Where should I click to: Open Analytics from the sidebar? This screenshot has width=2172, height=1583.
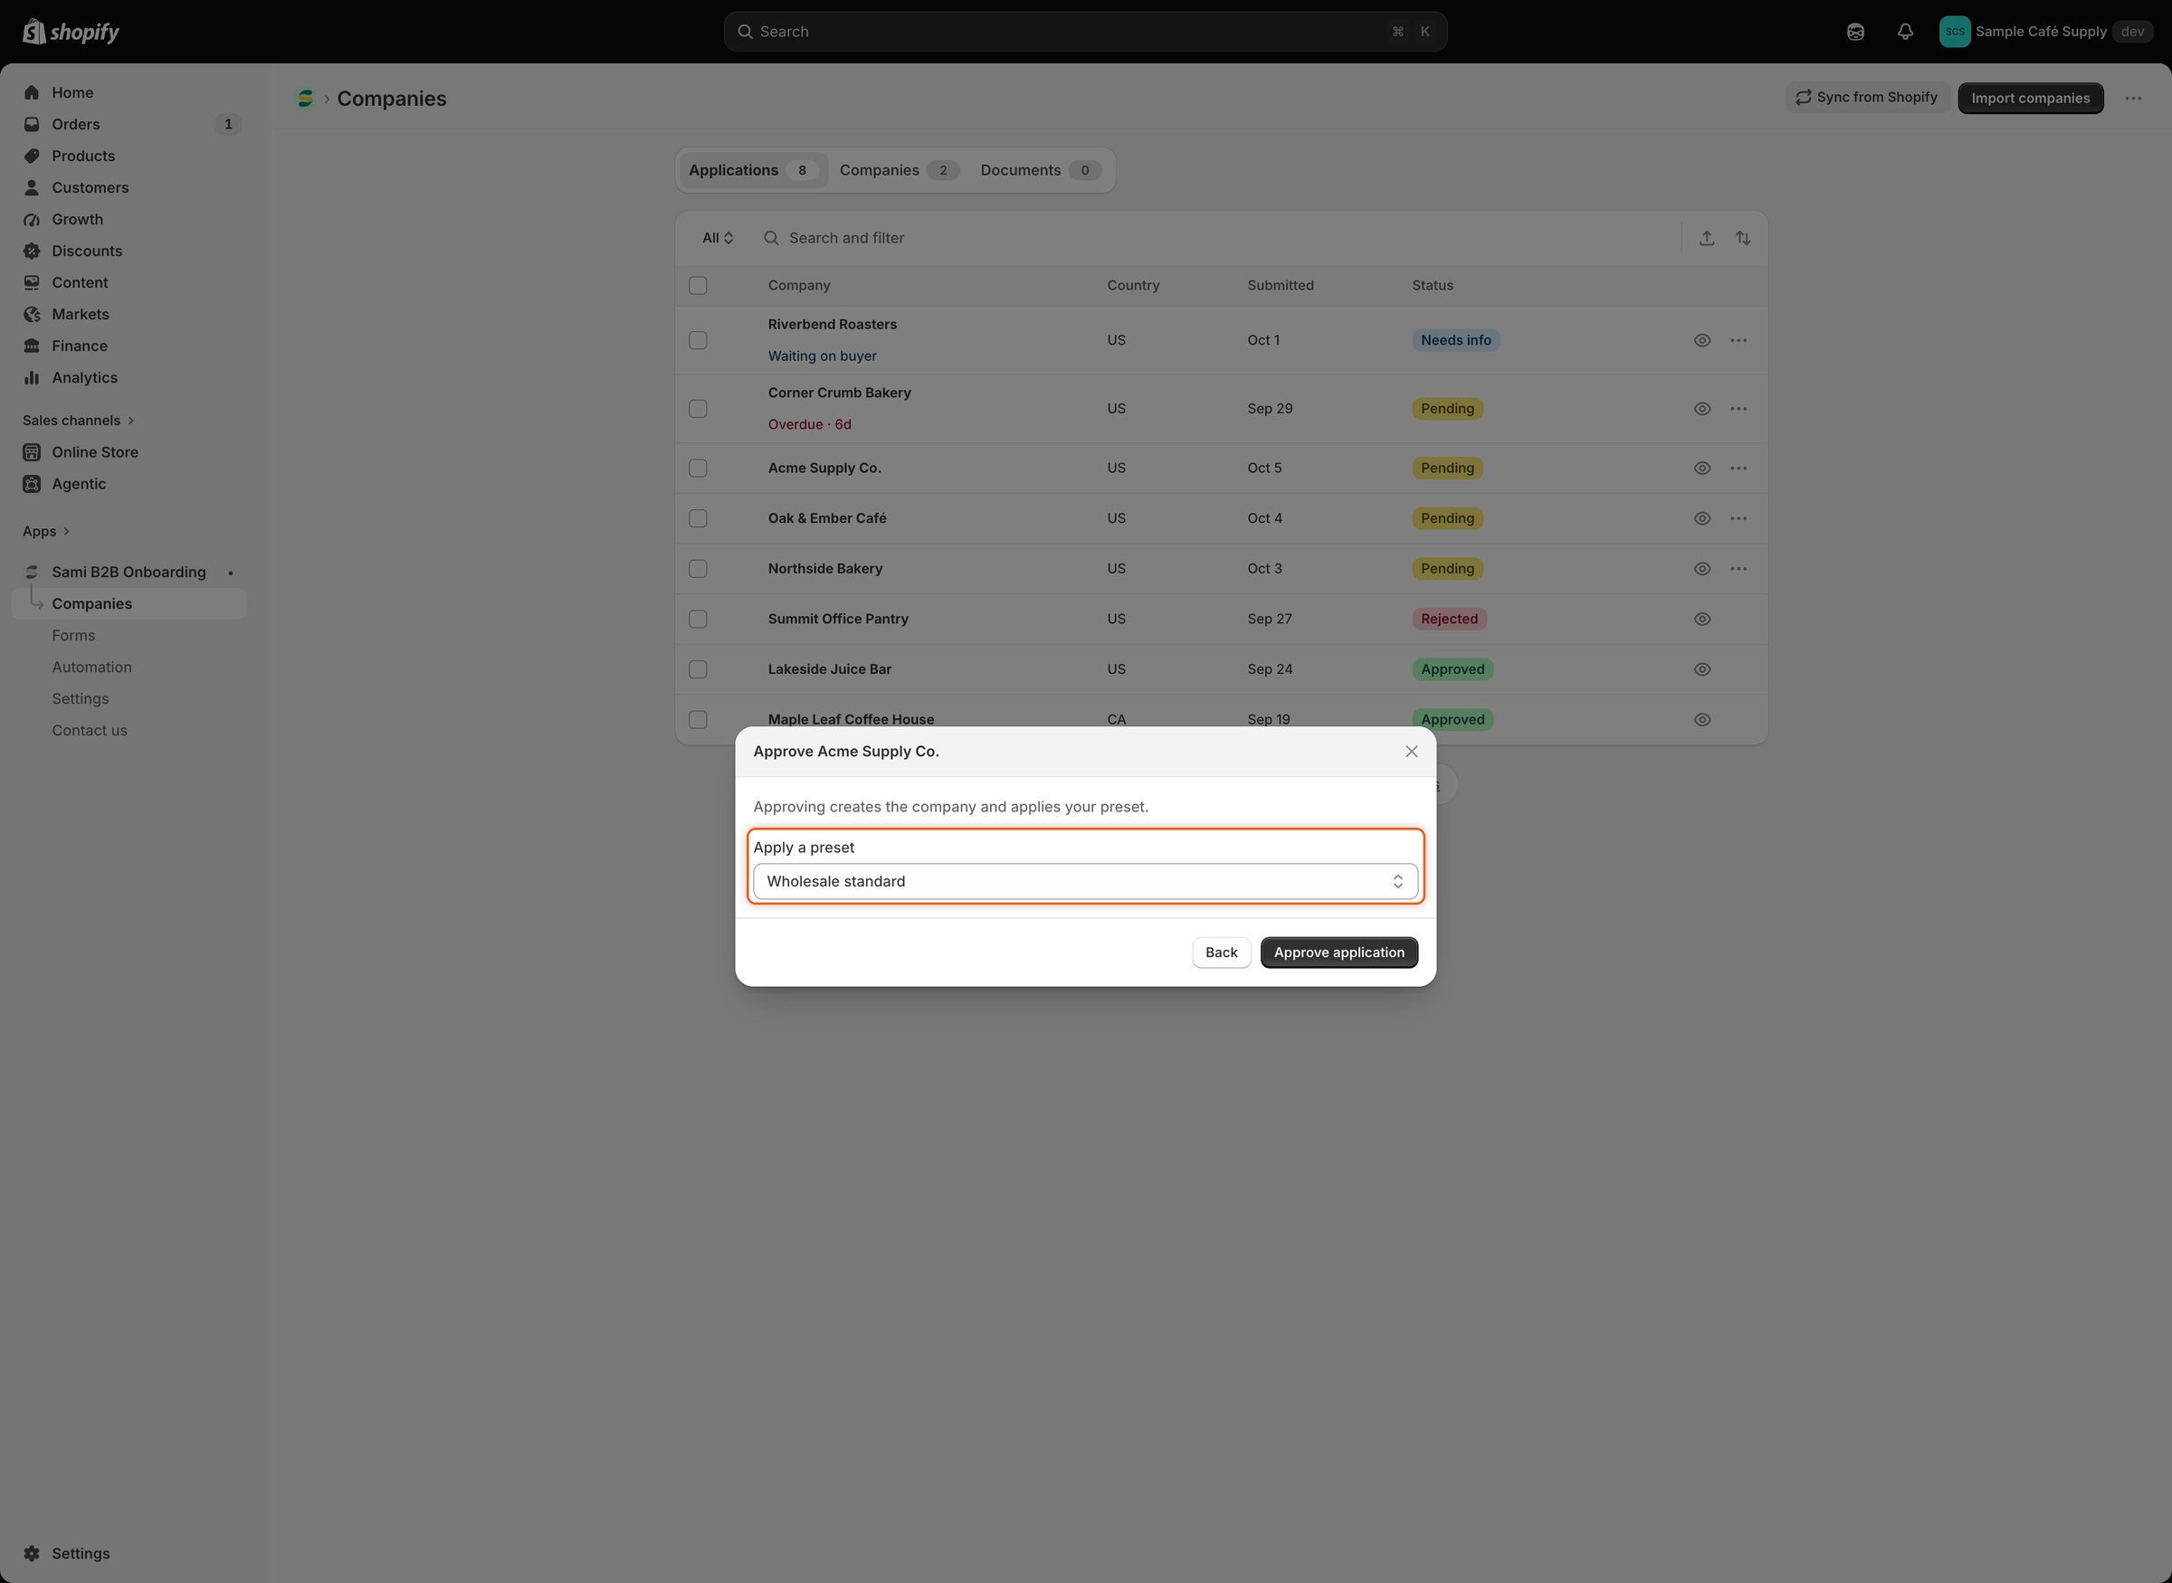tap(84, 377)
